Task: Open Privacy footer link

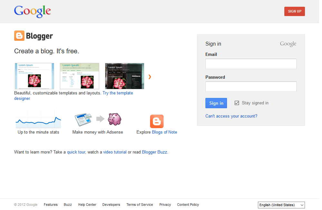Action: click(165, 205)
